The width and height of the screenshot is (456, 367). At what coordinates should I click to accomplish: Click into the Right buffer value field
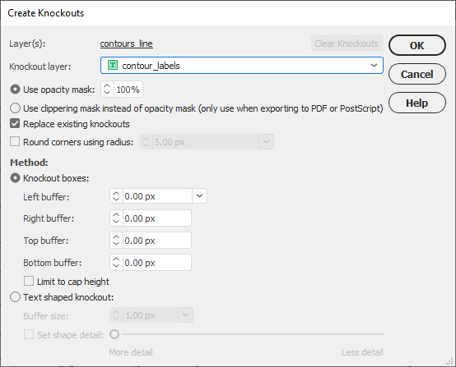156,218
